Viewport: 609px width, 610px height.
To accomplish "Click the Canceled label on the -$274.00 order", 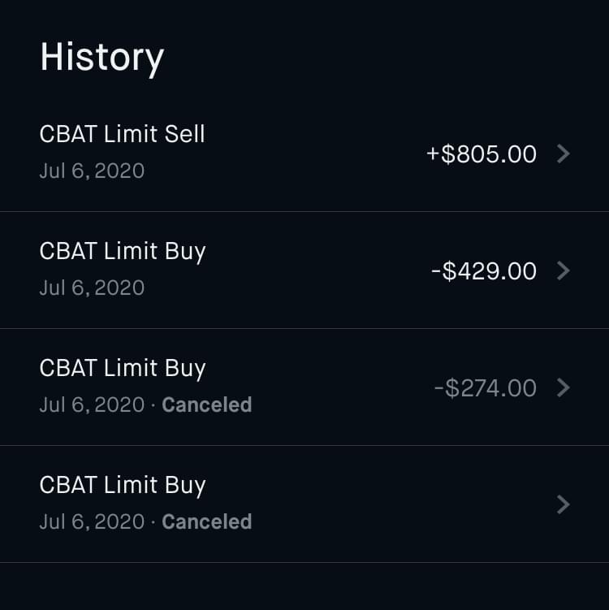I will pos(207,405).
